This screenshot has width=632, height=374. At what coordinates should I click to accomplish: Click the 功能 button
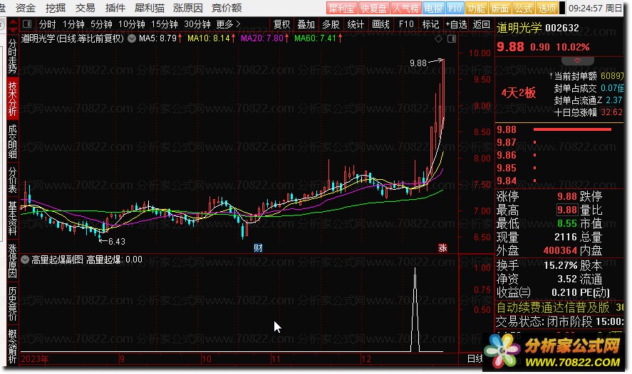[x=476, y=8]
